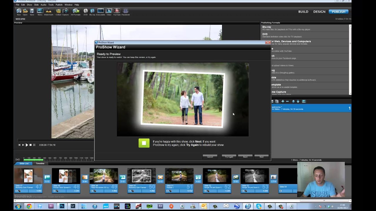Click the transition icon after Slide 49
376x211 pixels.
122,177
